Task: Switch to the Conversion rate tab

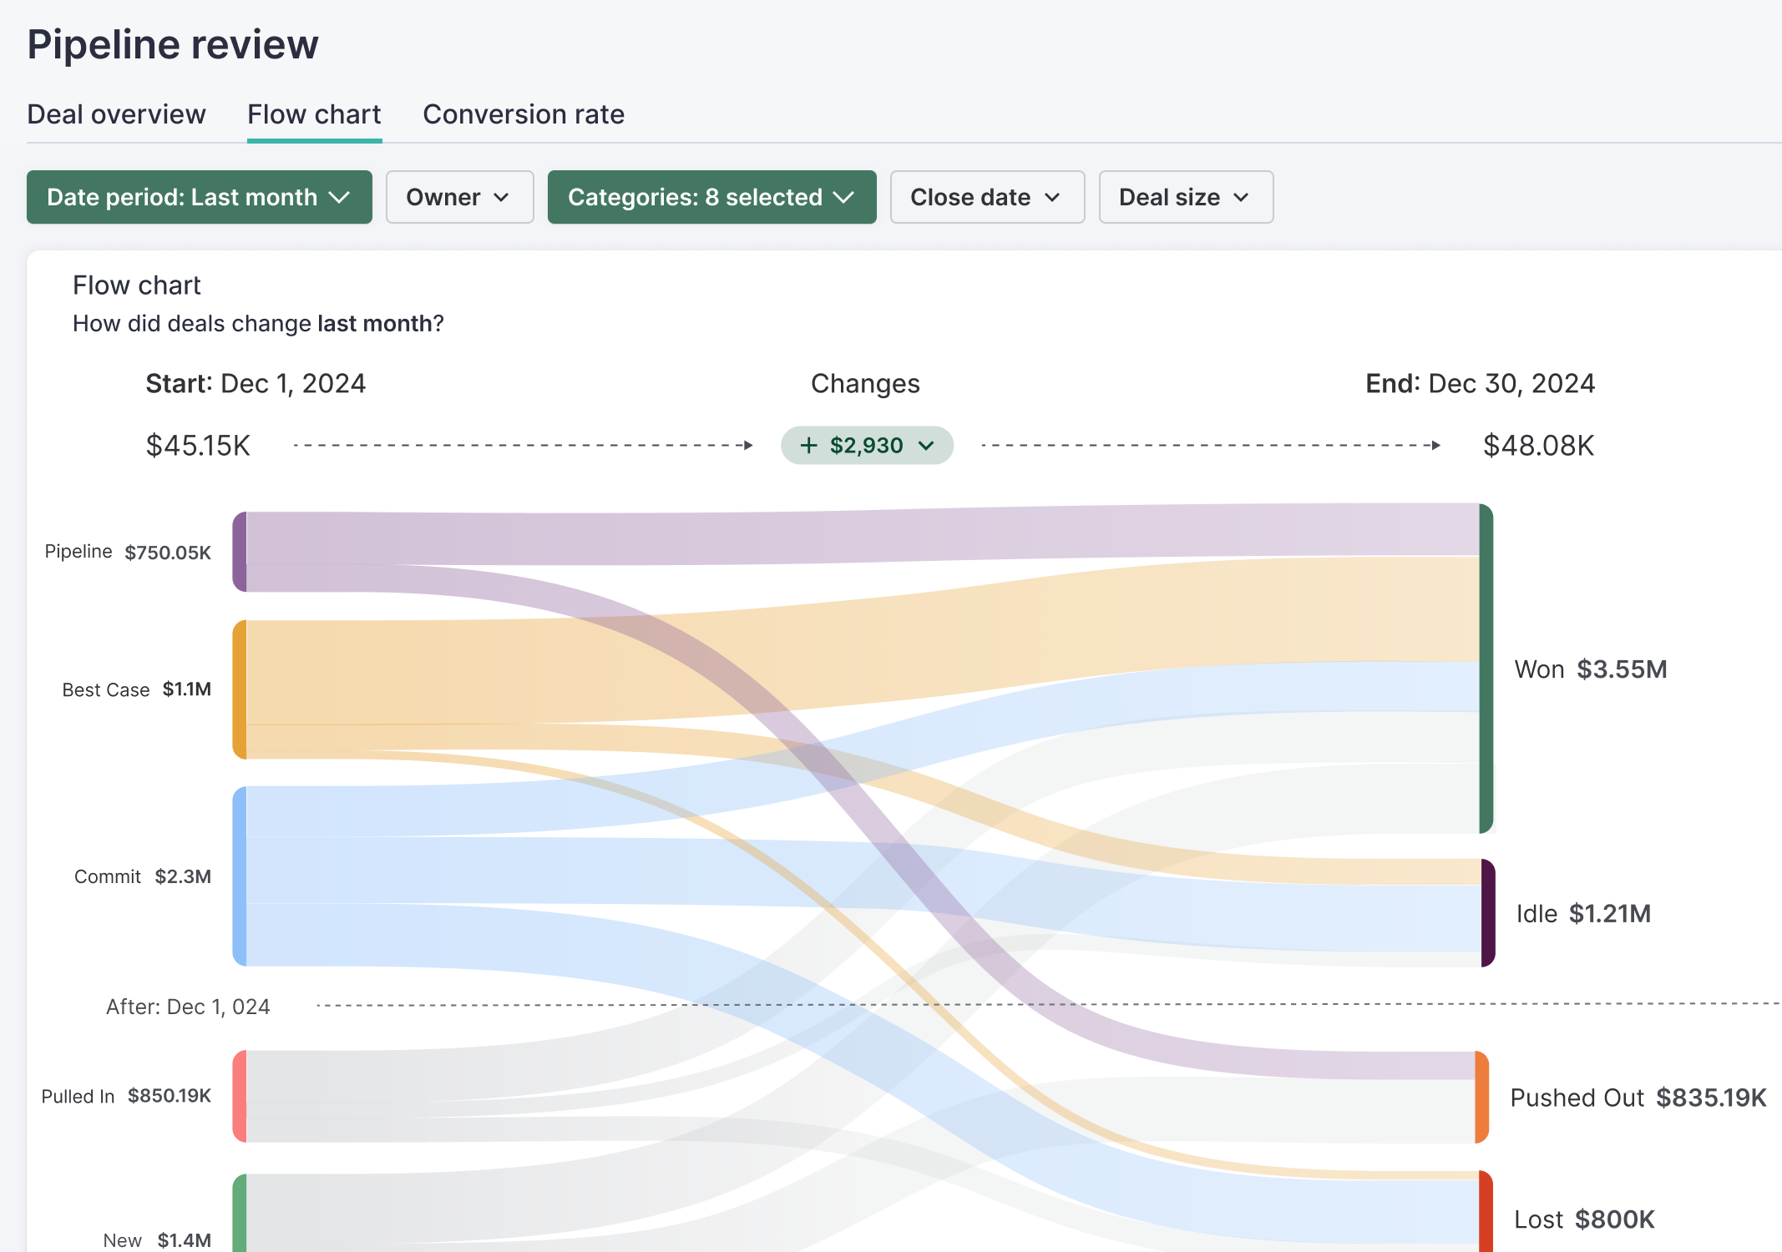Action: point(524,114)
